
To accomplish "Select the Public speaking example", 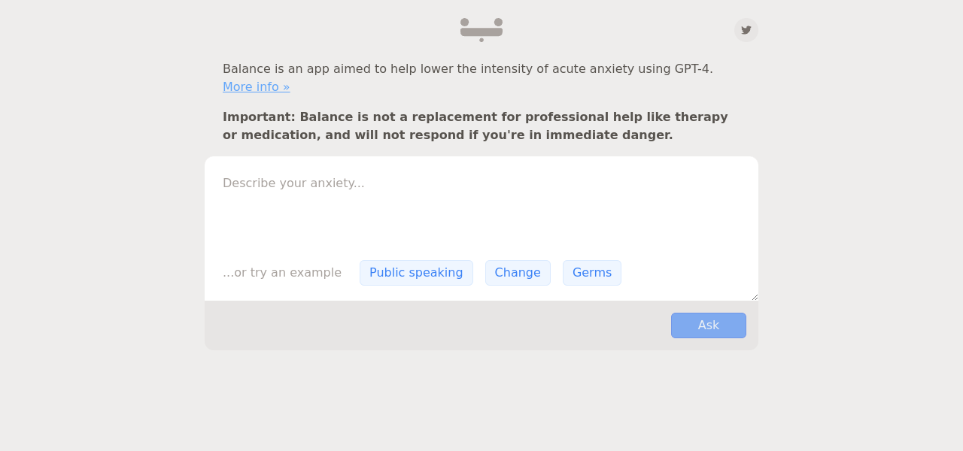I will click(416, 273).
